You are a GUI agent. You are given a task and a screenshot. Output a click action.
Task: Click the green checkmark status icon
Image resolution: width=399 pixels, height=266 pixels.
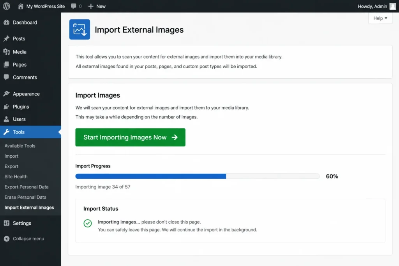88,223
